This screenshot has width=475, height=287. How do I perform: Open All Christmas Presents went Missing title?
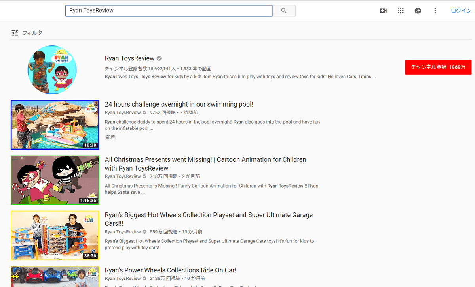[x=205, y=164]
